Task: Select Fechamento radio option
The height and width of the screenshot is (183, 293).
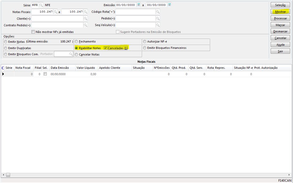Action: (76, 41)
